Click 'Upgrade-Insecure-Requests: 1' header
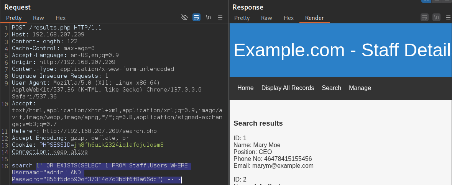 [60, 76]
